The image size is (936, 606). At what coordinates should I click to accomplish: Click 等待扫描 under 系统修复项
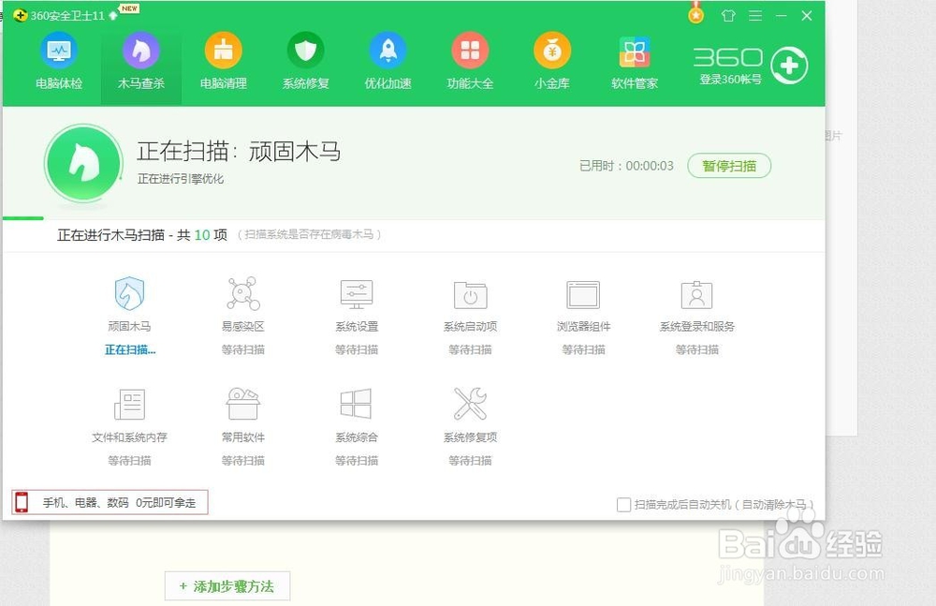coord(471,460)
